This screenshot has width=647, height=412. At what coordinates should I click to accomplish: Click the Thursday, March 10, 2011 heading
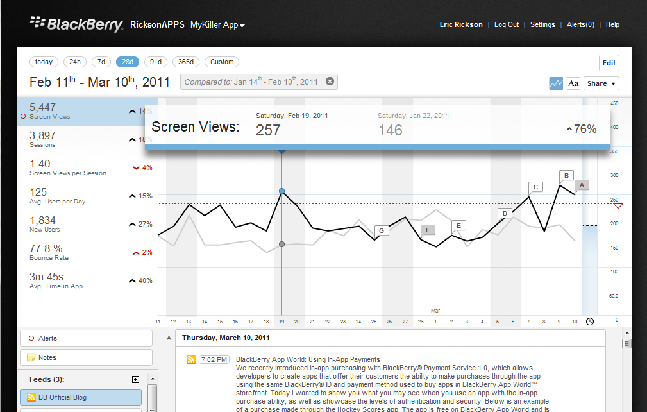pos(226,338)
